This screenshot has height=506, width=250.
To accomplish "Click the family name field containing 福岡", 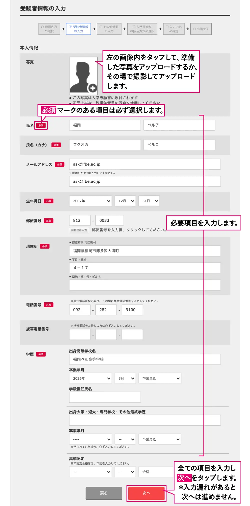I will click(x=105, y=125).
